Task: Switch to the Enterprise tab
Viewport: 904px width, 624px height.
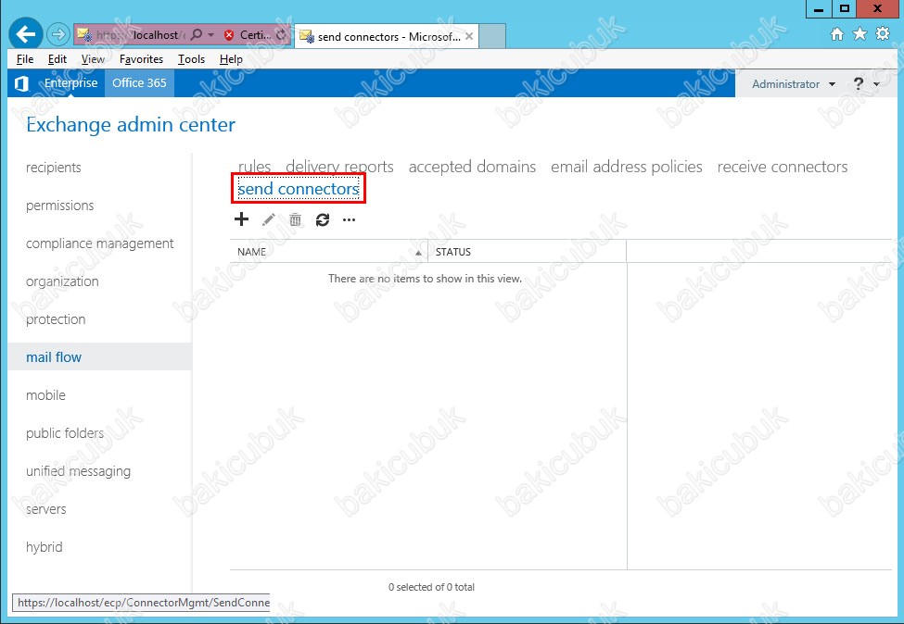Action: click(70, 83)
